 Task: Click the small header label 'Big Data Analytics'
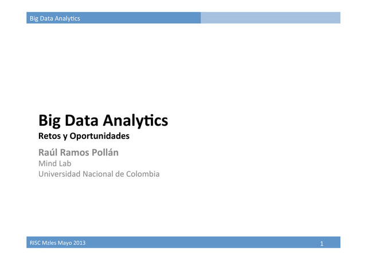pyautogui.click(x=55, y=18)
